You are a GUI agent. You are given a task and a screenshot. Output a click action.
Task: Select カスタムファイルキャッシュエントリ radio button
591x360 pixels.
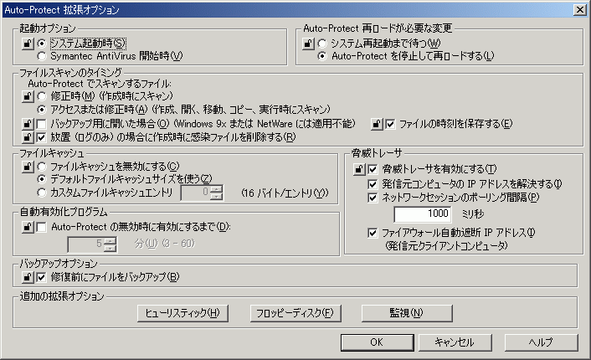pos(42,193)
